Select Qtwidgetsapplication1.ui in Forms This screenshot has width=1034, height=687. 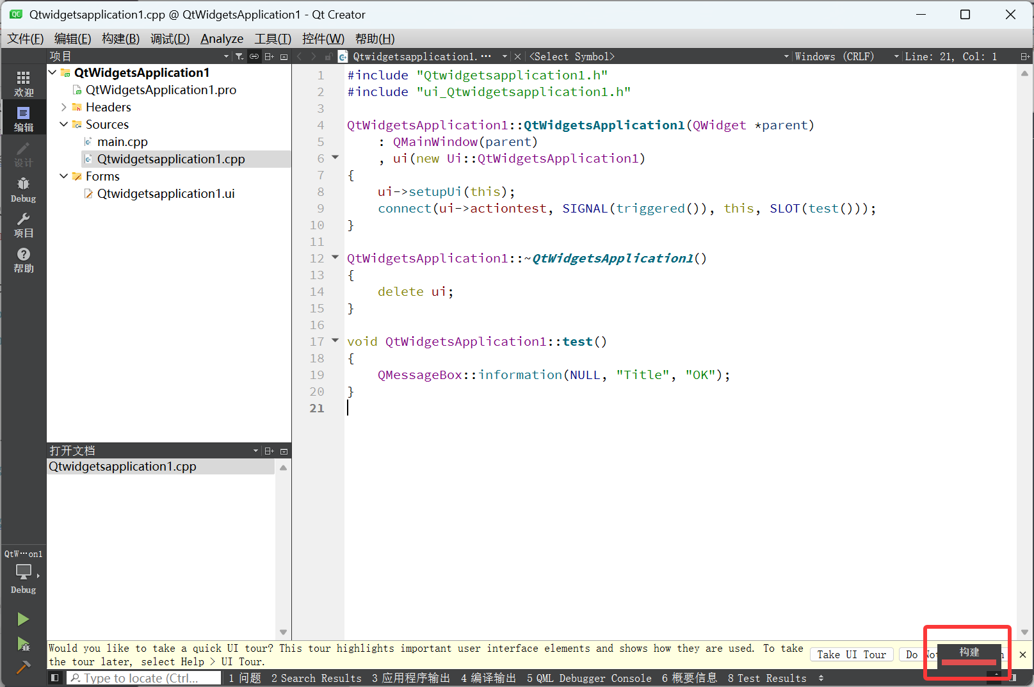pyautogui.click(x=166, y=193)
